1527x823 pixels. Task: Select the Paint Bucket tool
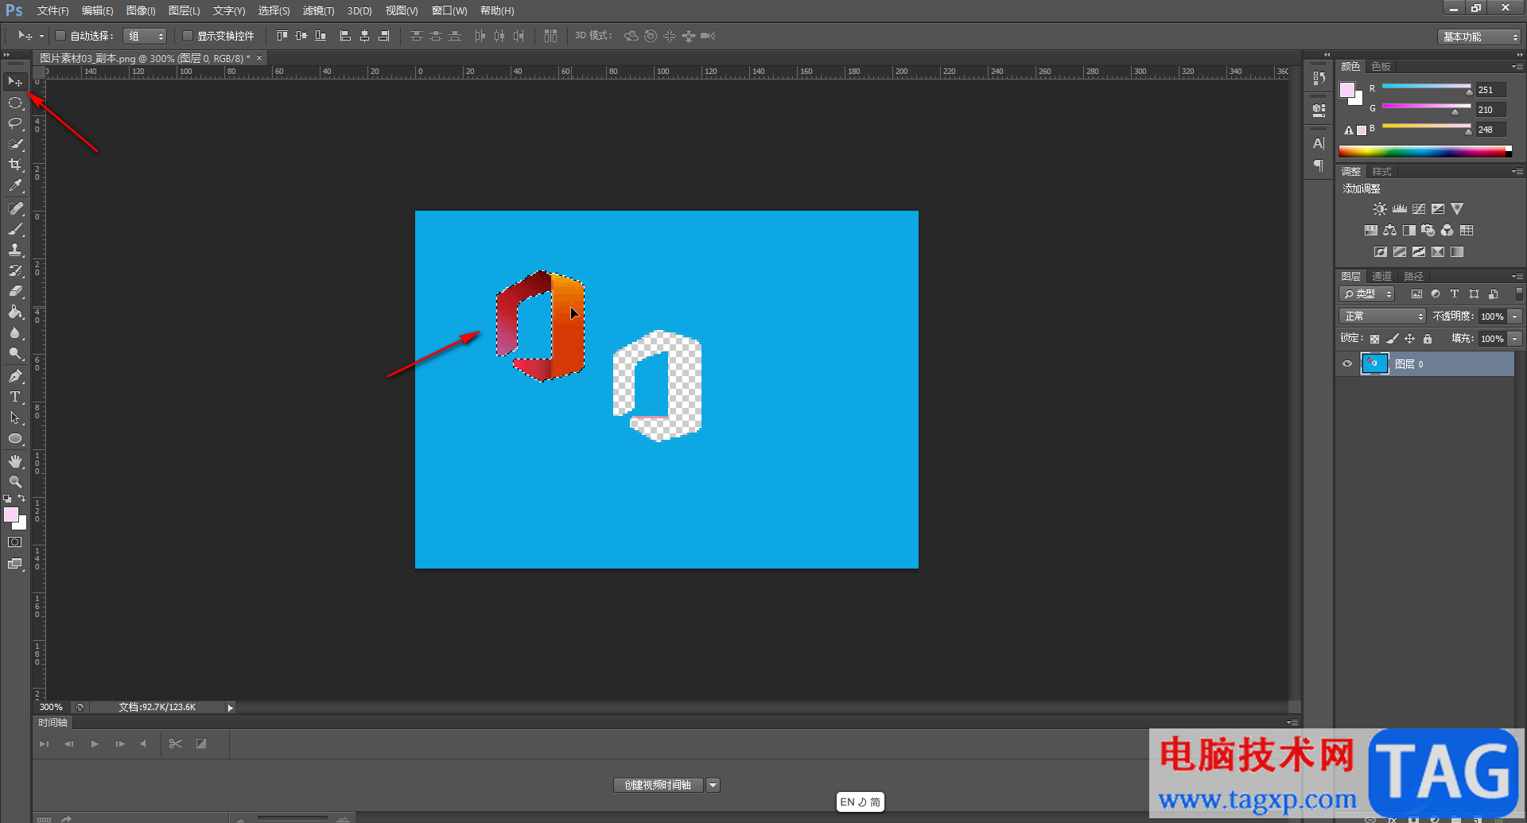pyautogui.click(x=15, y=312)
